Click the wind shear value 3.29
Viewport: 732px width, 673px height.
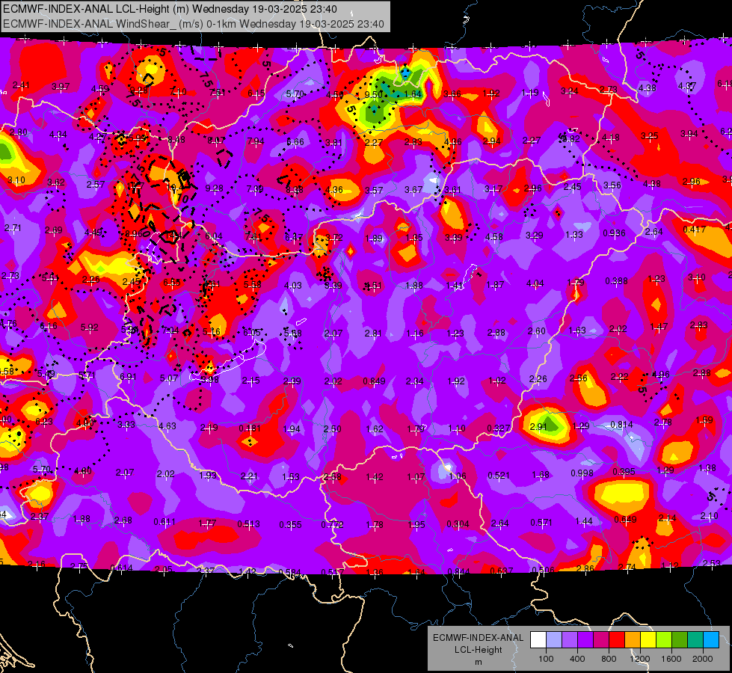pos(534,236)
